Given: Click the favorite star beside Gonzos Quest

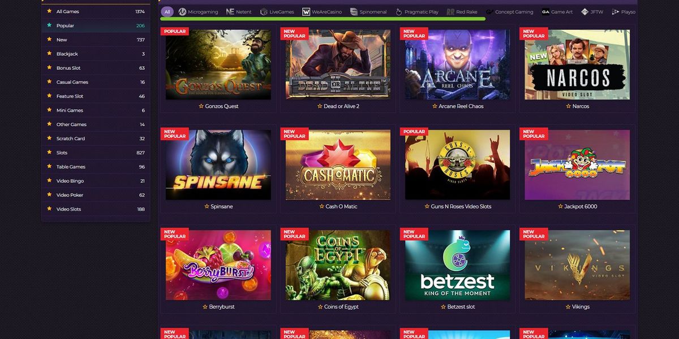Looking at the screenshot, I should point(201,106).
